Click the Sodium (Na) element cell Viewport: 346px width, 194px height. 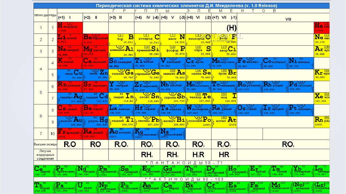[x=70, y=51]
